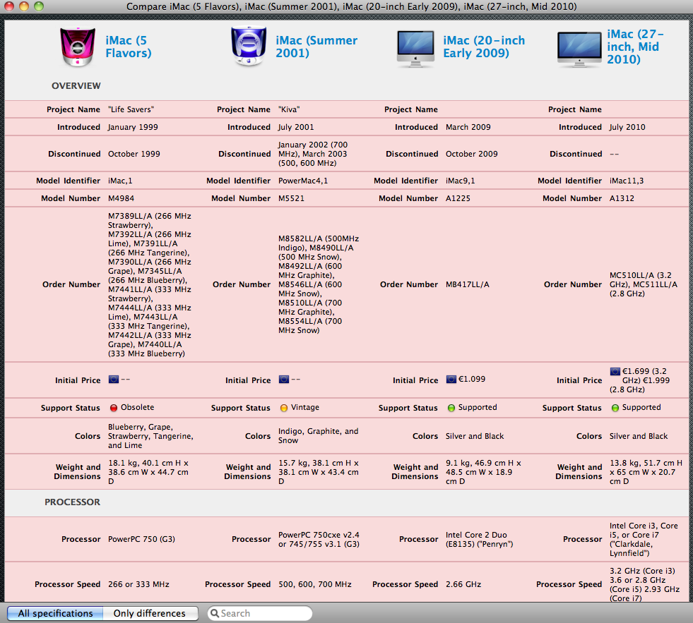693x623 pixels.
Task: Click the magnifier icon in Search field
Action: pyautogui.click(x=215, y=613)
